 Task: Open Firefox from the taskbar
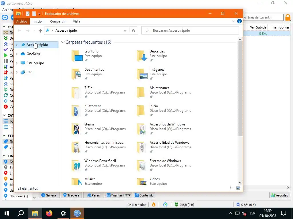(x=49, y=213)
